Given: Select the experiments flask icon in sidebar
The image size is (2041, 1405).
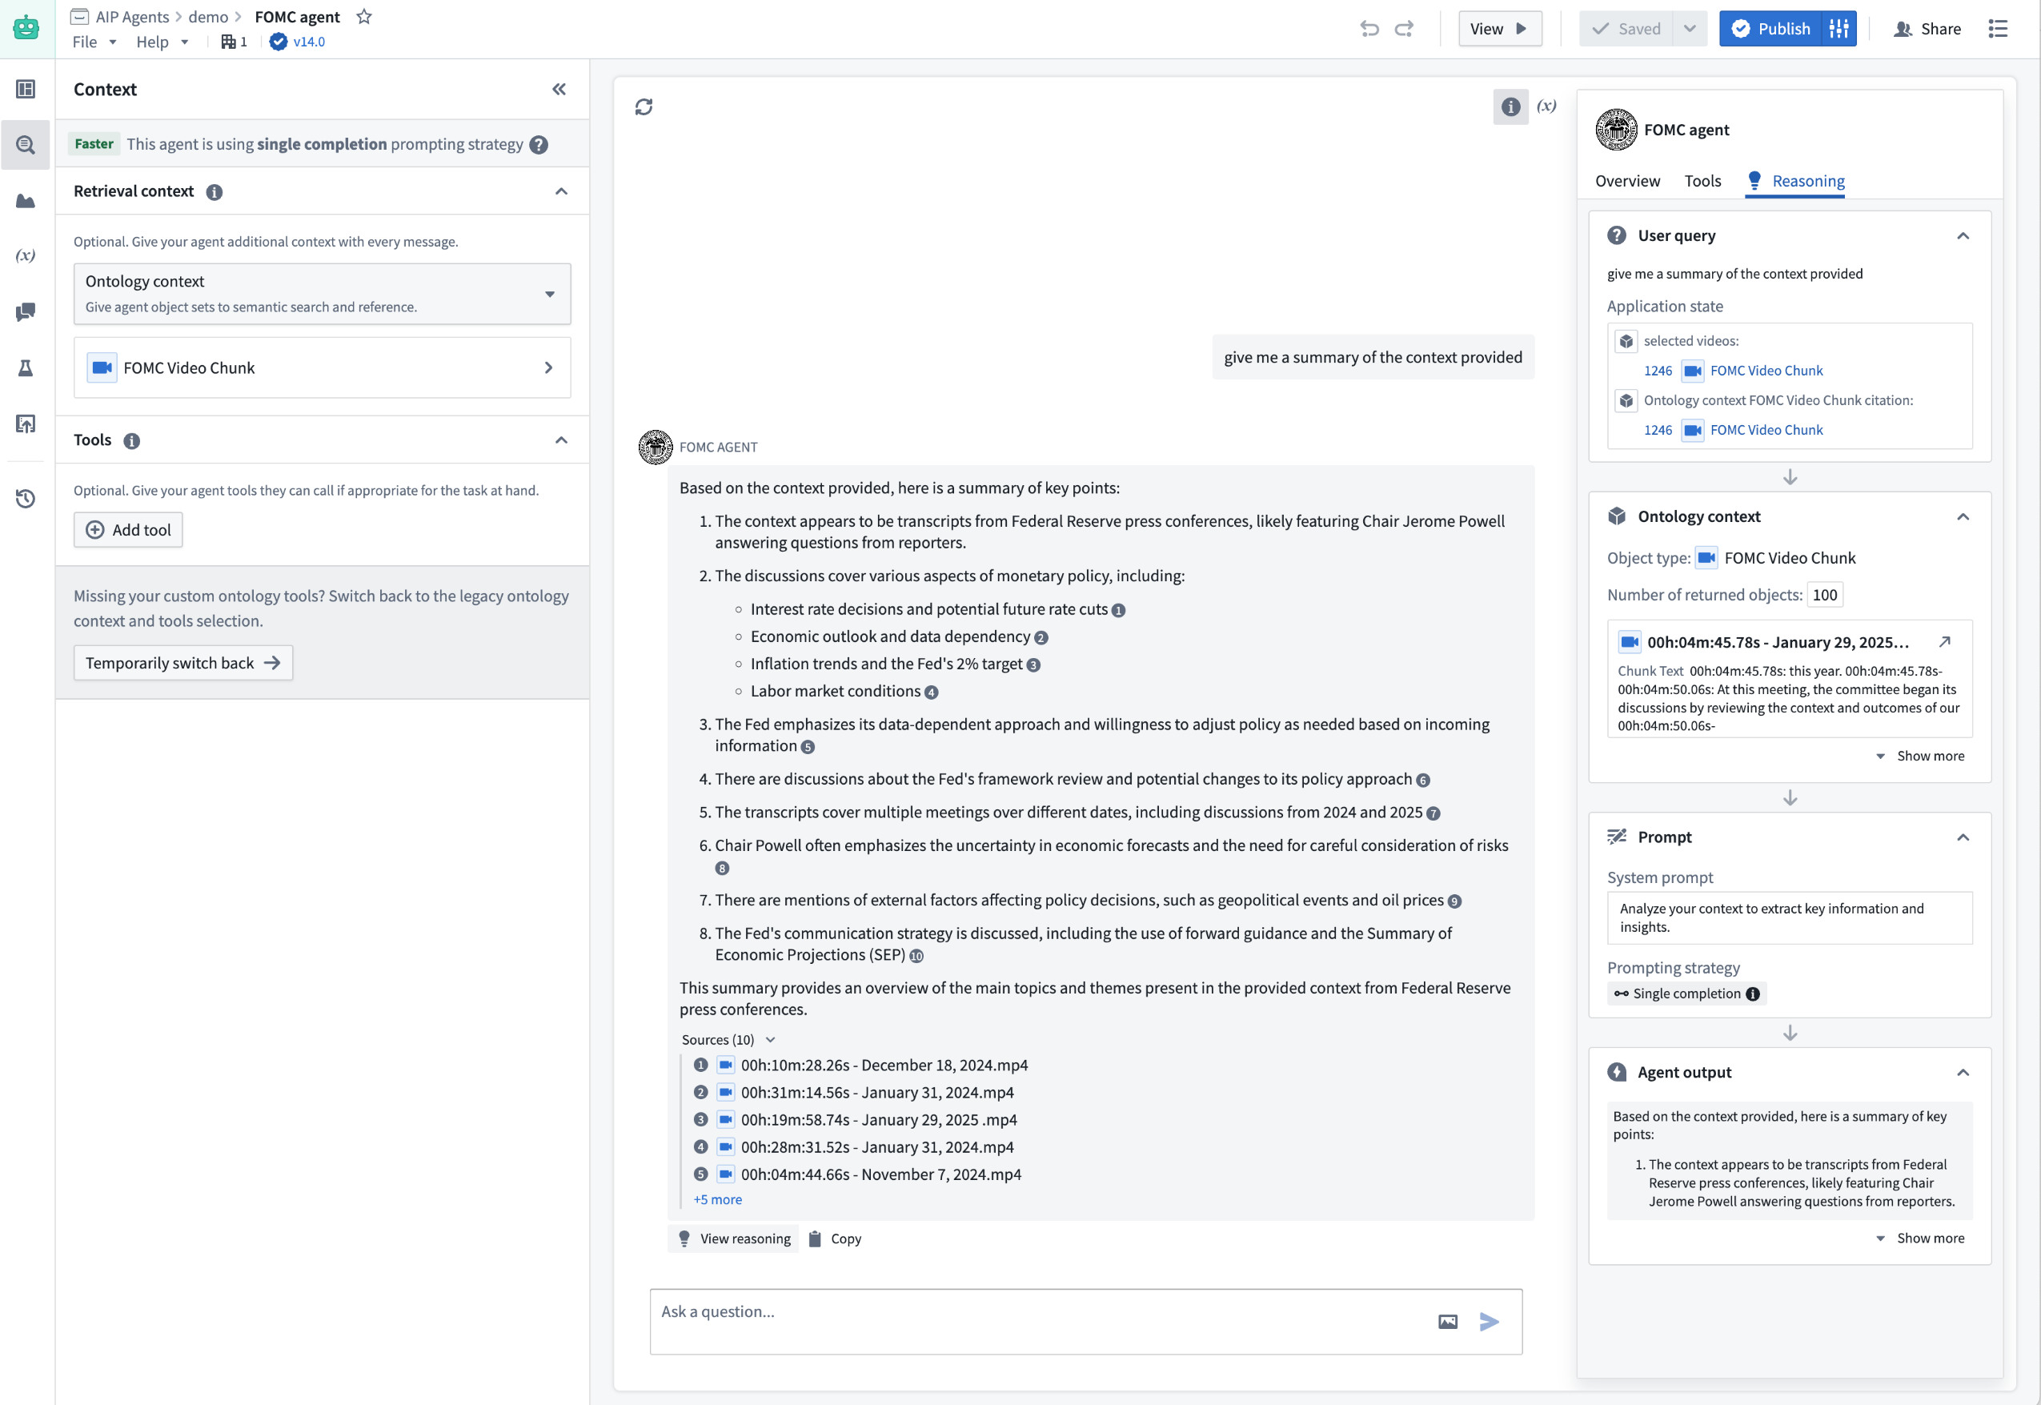Looking at the screenshot, I should click(x=26, y=368).
